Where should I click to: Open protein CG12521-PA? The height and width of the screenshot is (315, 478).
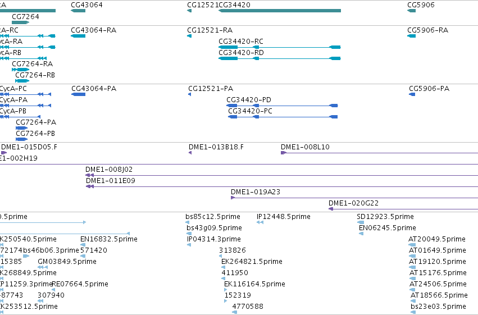point(211,89)
